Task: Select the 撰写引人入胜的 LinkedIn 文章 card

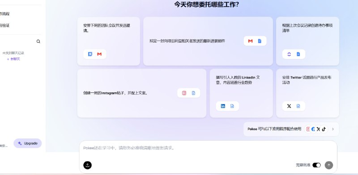Action: (241, 93)
